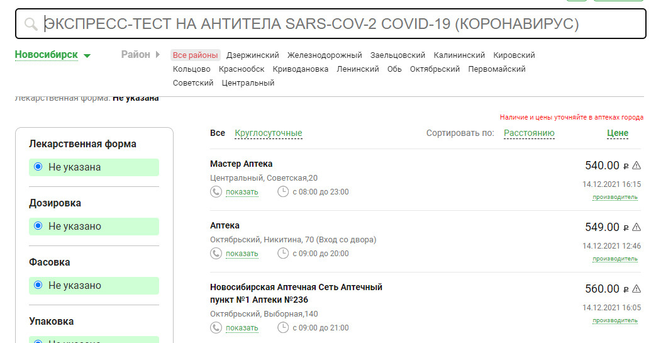Viewport: 656px width, 343px height.
Task: Select 'Не указано' under Фасовка
Action: tap(94, 285)
